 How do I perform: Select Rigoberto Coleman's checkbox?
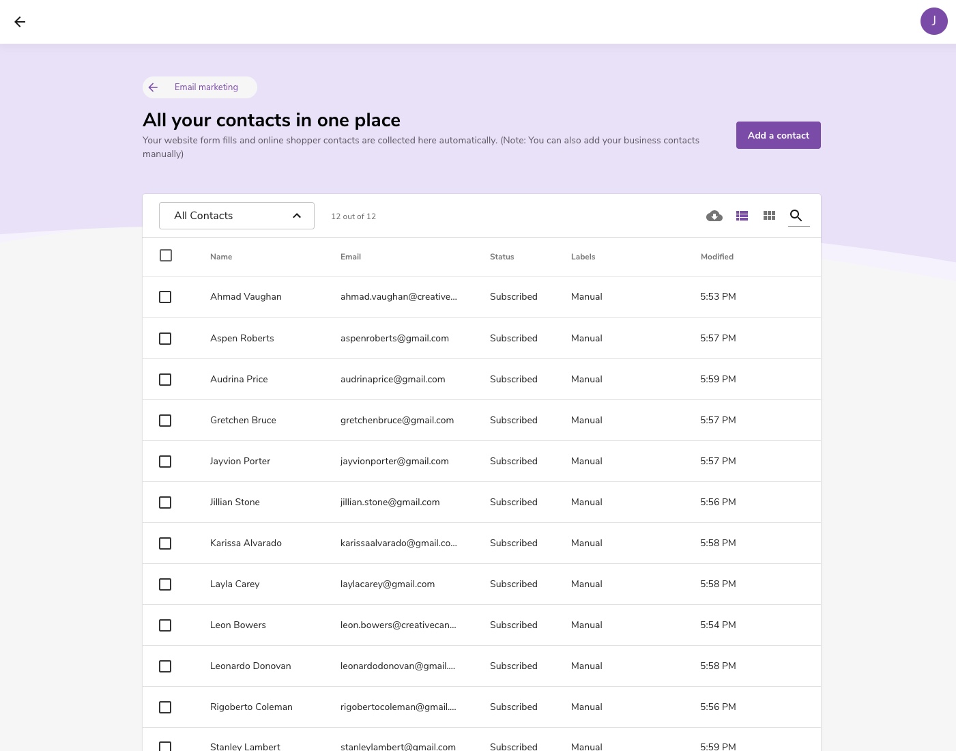(165, 707)
